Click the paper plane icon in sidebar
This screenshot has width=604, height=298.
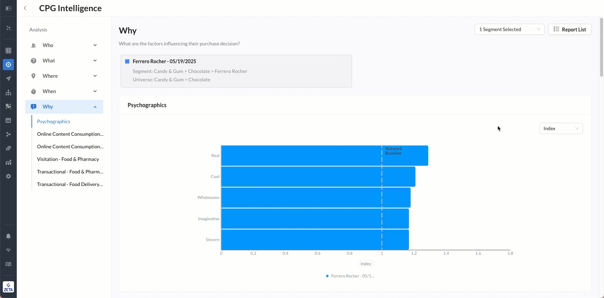tap(8, 79)
